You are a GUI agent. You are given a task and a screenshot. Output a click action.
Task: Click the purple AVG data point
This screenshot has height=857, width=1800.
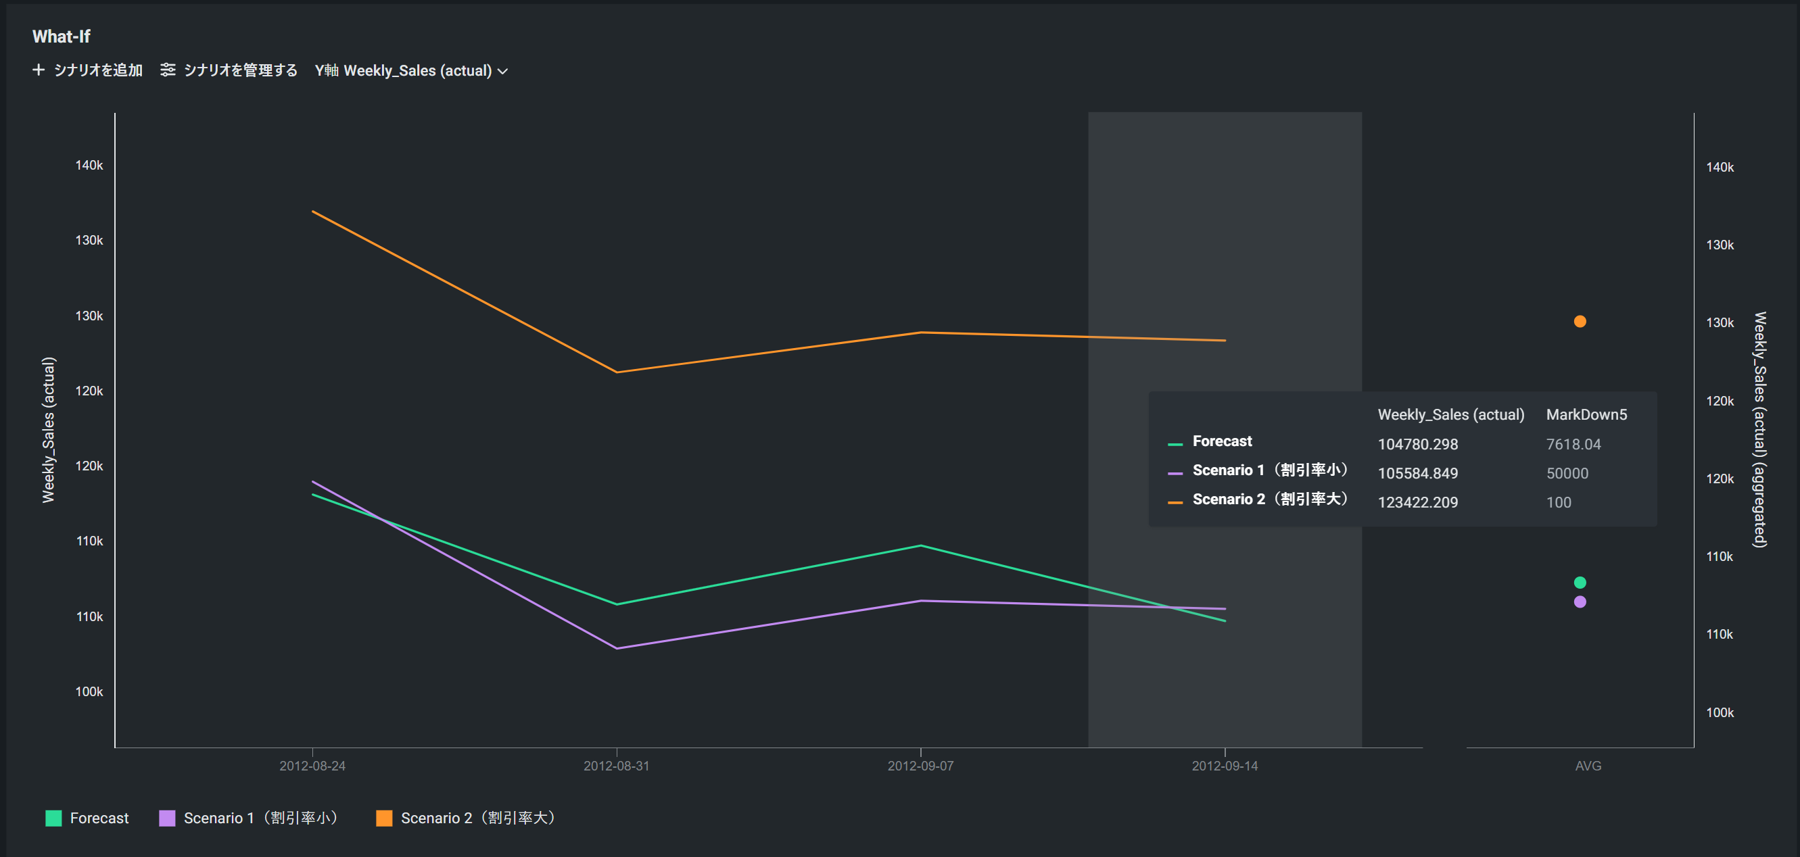1579,602
